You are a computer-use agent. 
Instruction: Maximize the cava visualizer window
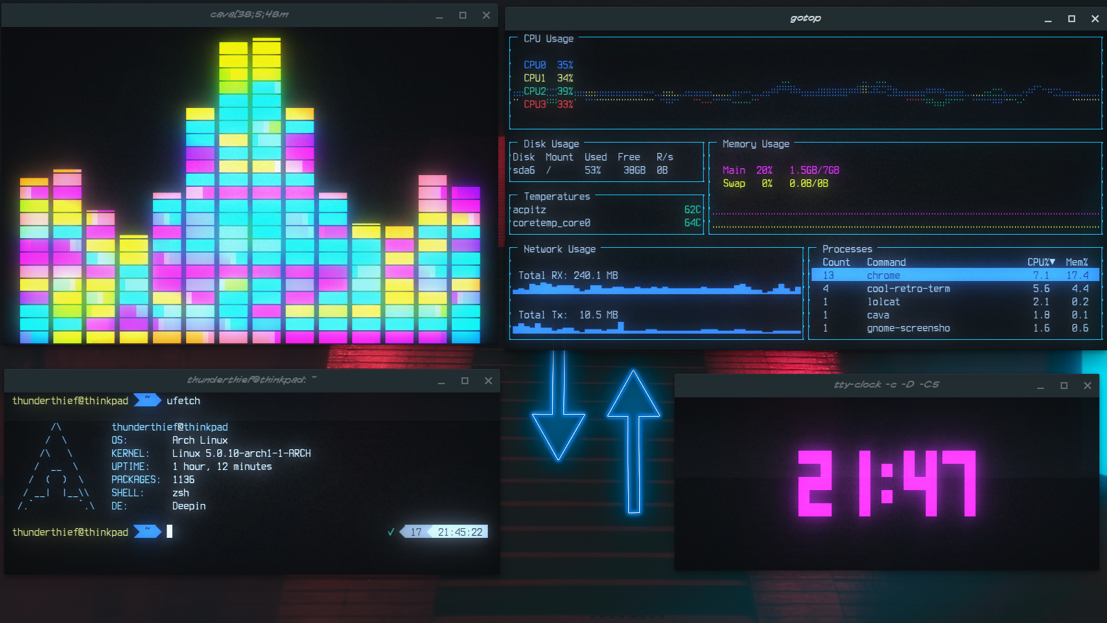463,15
